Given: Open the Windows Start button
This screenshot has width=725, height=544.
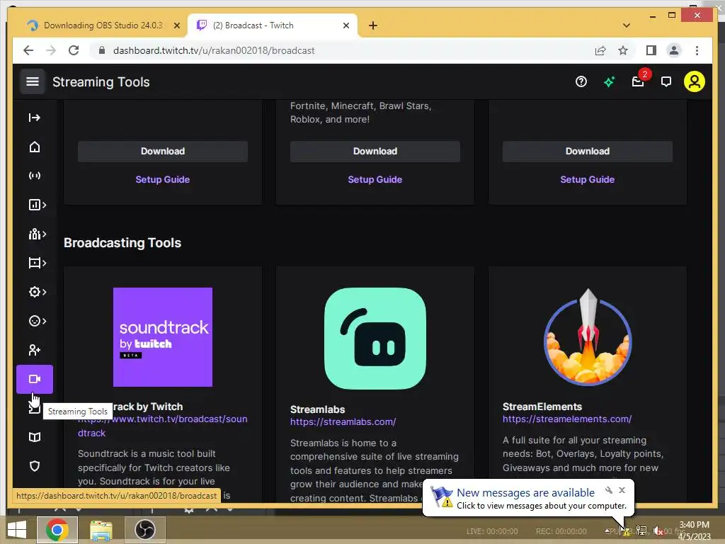Looking at the screenshot, I should [17, 530].
